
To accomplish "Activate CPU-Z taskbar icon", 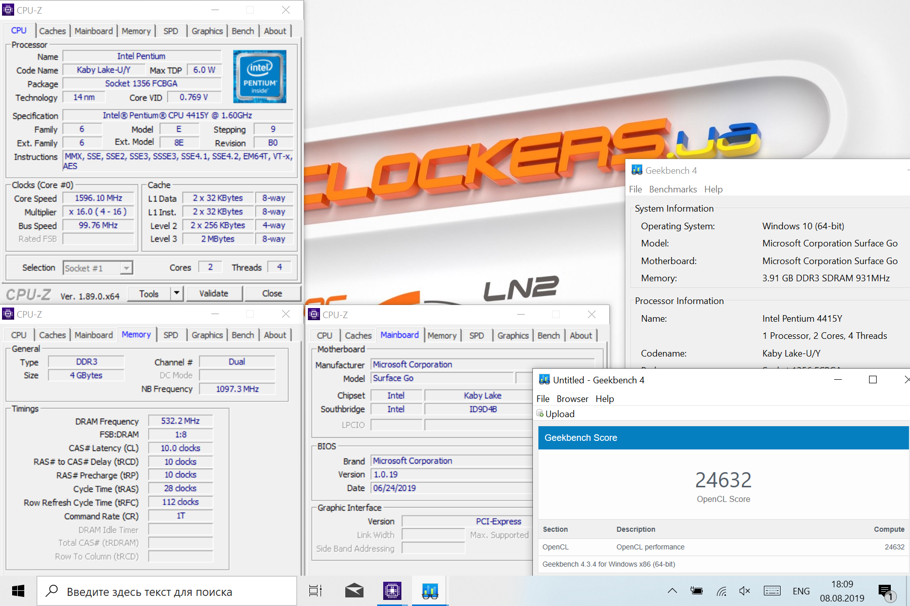I will tap(392, 591).
